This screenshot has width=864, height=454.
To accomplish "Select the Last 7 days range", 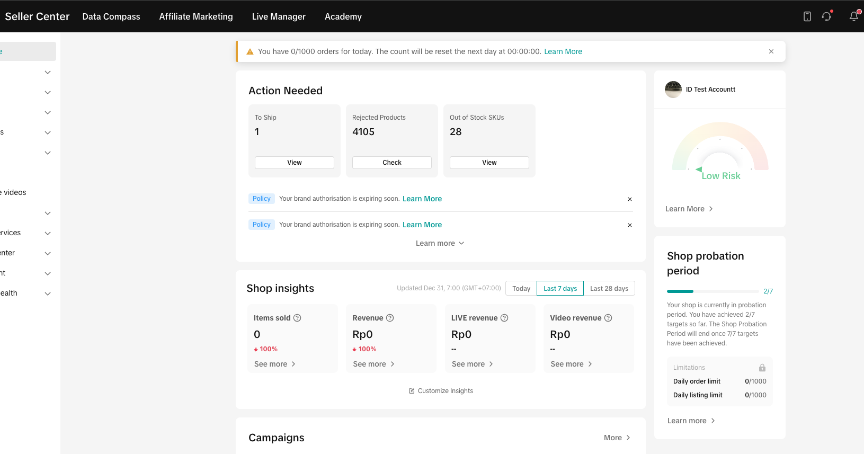I will [560, 288].
